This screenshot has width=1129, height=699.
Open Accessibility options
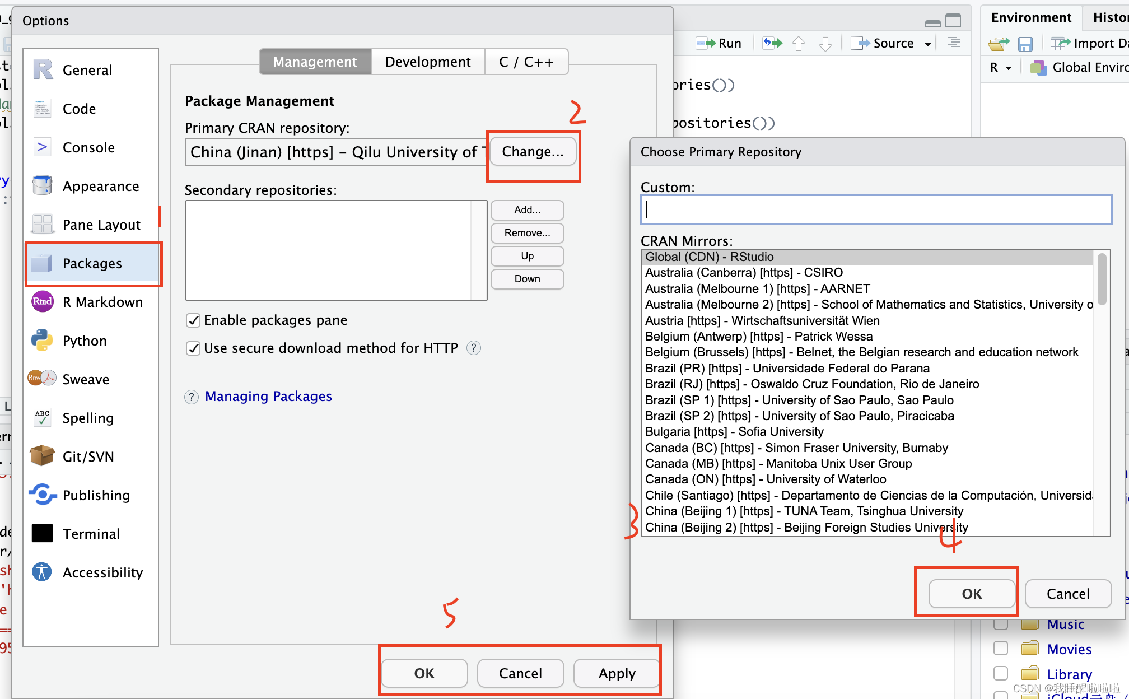(102, 572)
